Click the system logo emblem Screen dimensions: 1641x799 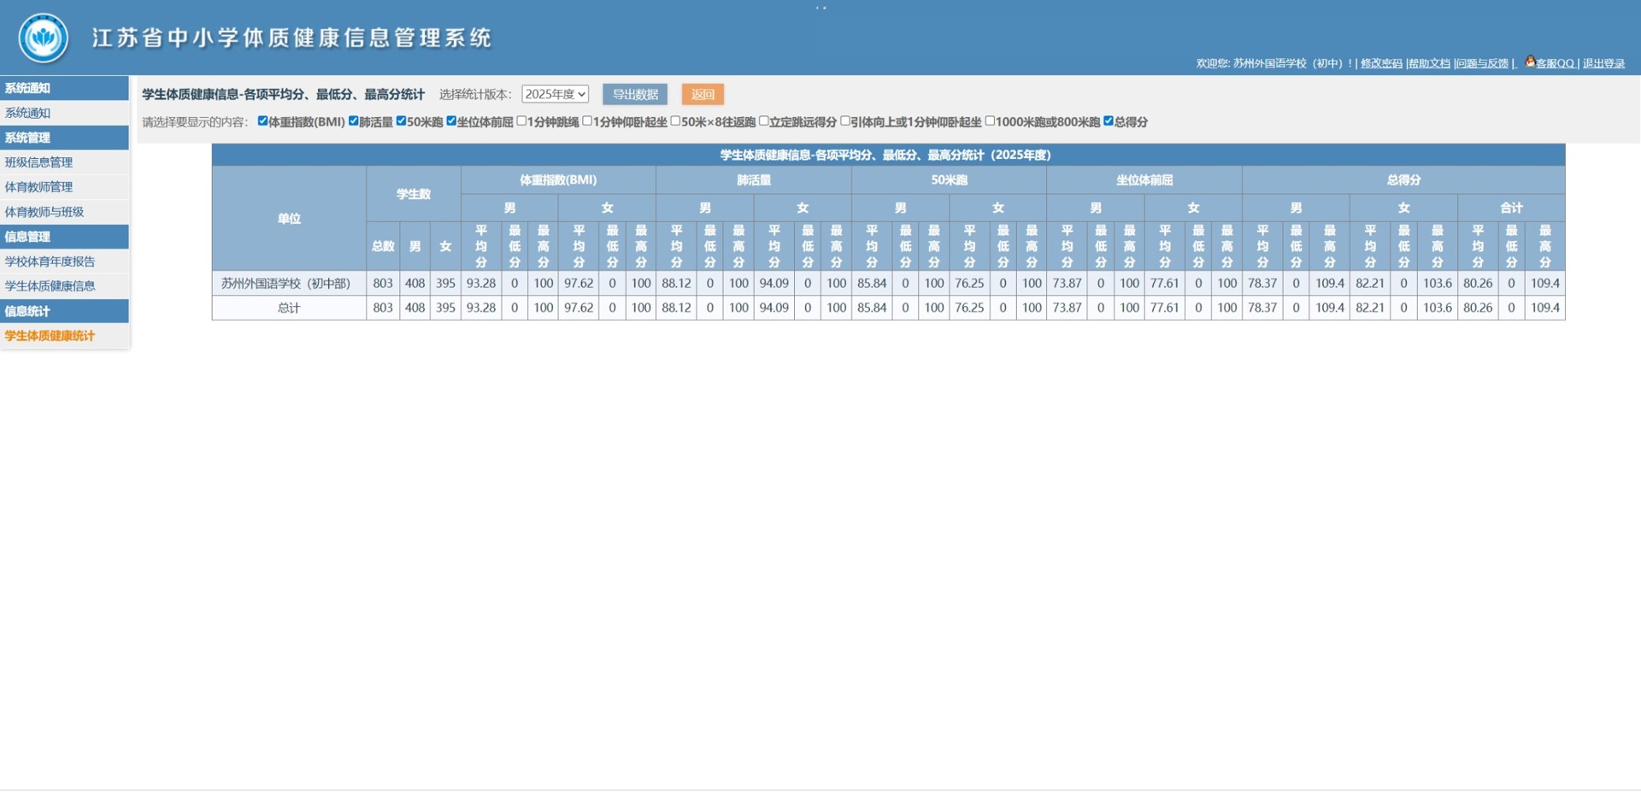point(44,38)
